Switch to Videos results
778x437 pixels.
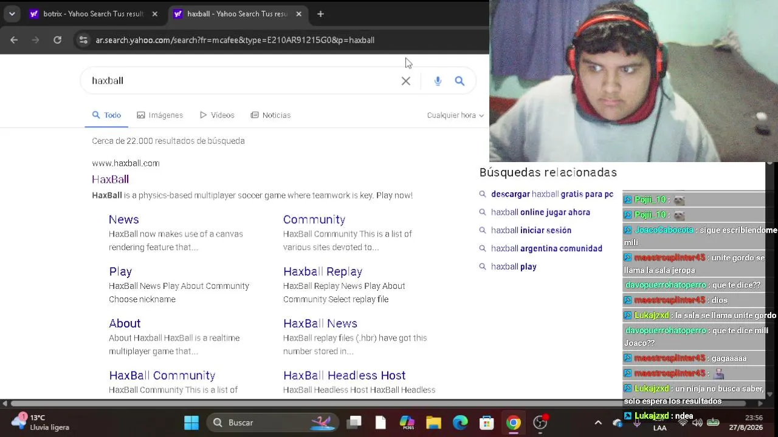[x=217, y=115]
